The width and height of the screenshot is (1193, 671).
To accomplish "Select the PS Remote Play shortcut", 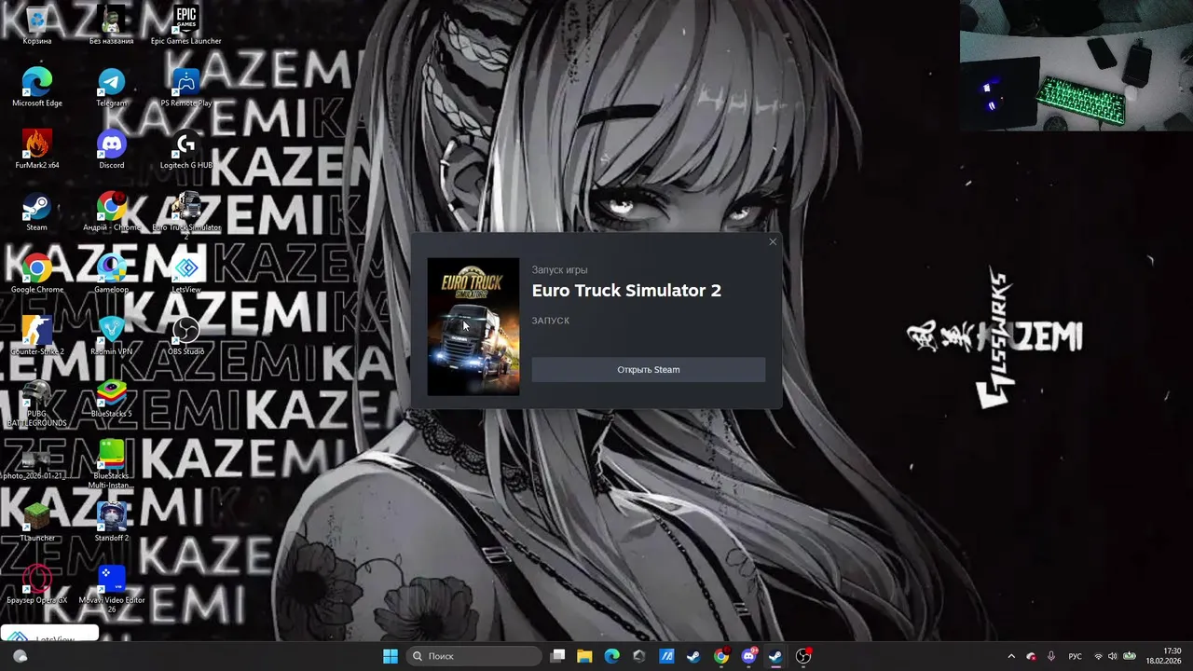I will point(186,88).
